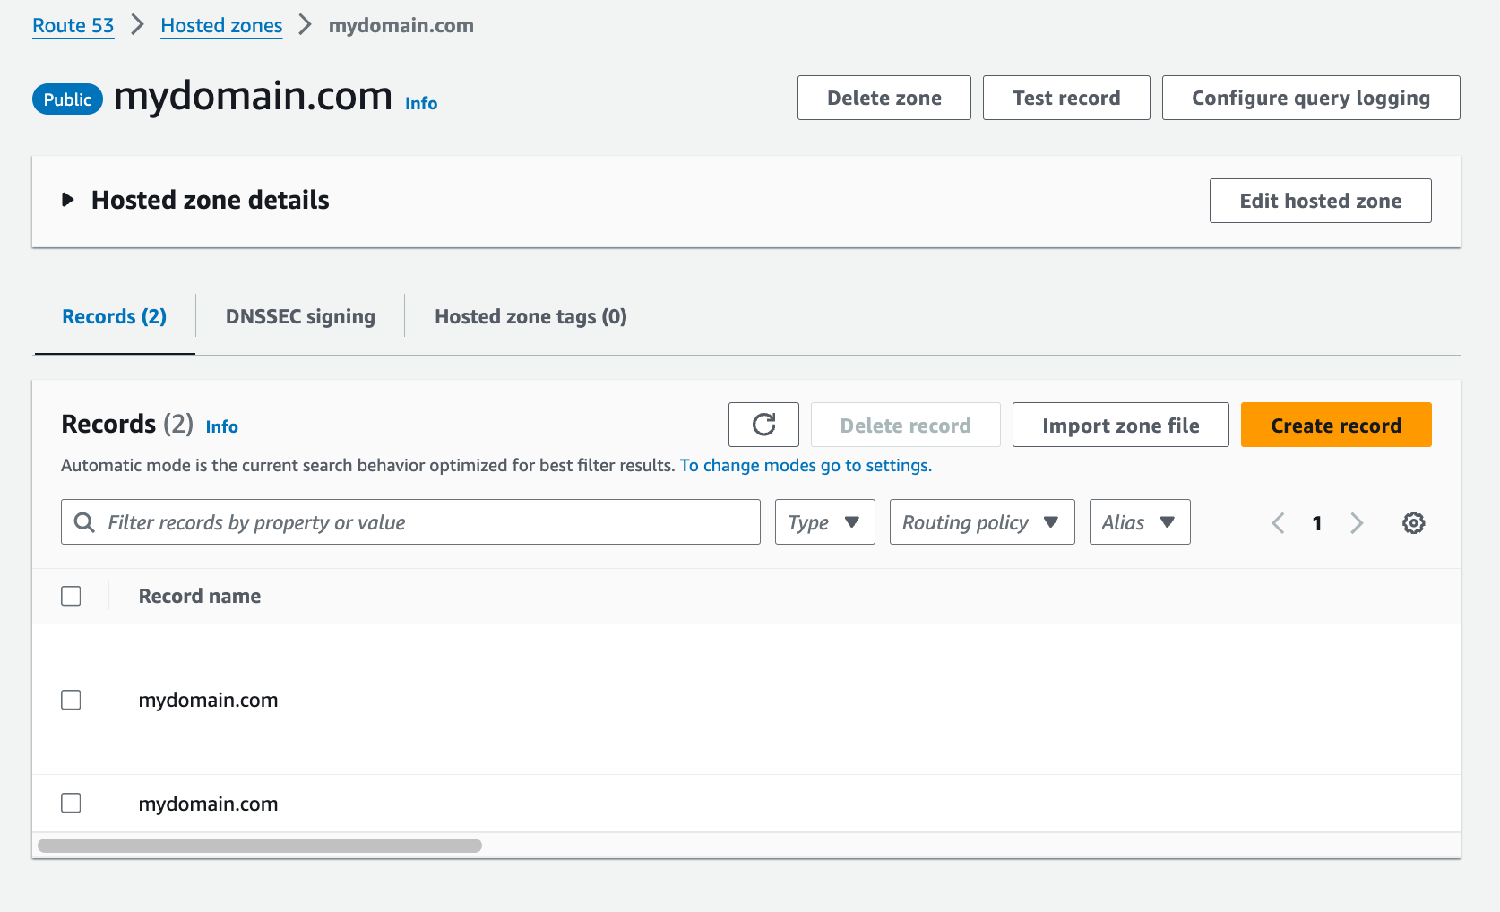This screenshot has height=912, width=1500.
Task: Expand the Hosted zone details section
Action: tap(68, 200)
